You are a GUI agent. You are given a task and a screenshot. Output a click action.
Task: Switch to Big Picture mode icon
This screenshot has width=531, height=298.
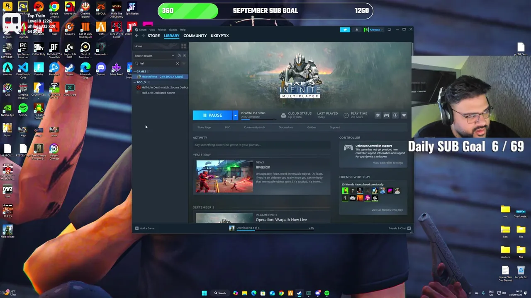pyautogui.click(x=389, y=30)
